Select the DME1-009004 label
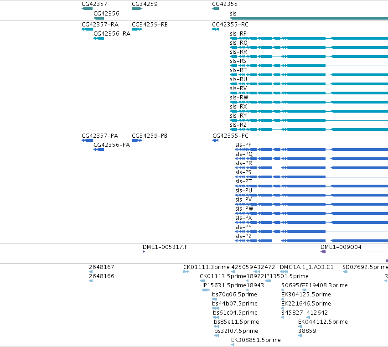Image resolution: width=388 pixels, height=347 pixels. click(x=341, y=247)
